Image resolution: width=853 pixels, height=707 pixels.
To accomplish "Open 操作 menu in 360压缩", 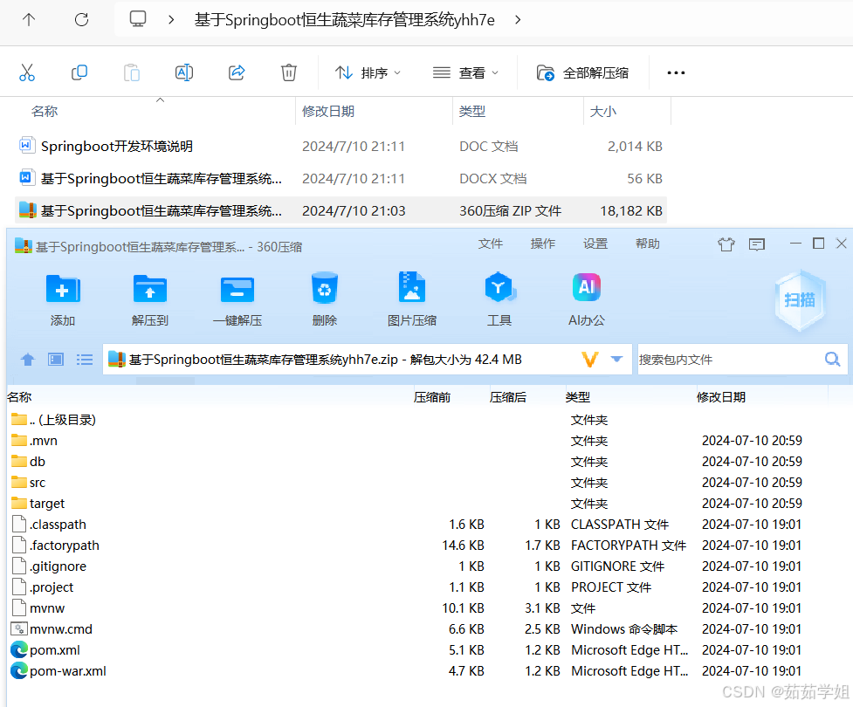I will (x=543, y=244).
